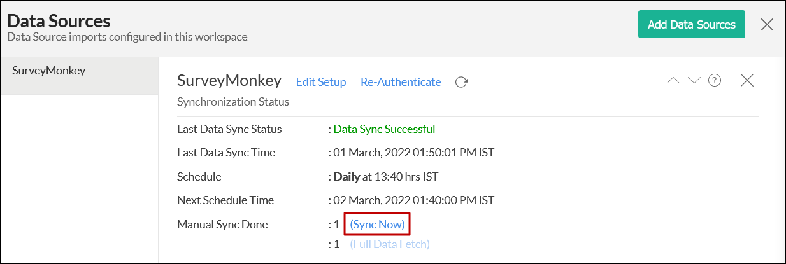Click the Manual Sync Done label
The height and width of the screenshot is (264, 786).
pyautogui.click(x=222, y=225)
